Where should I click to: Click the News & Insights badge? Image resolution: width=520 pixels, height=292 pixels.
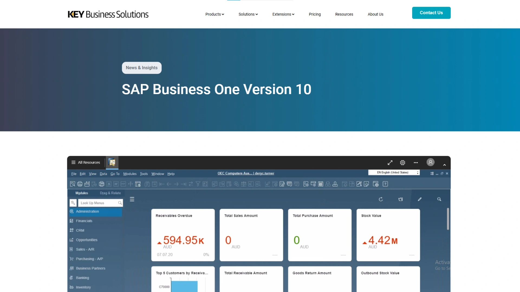[142, 68]
